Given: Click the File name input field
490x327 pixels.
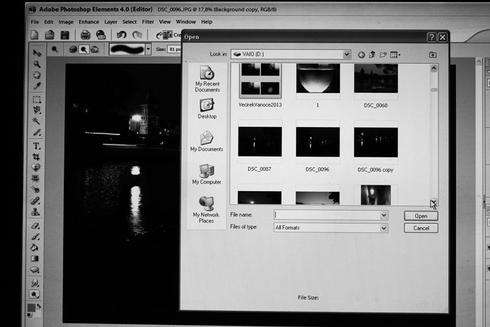Looking at the screenshot, I should tap(327, 215).
